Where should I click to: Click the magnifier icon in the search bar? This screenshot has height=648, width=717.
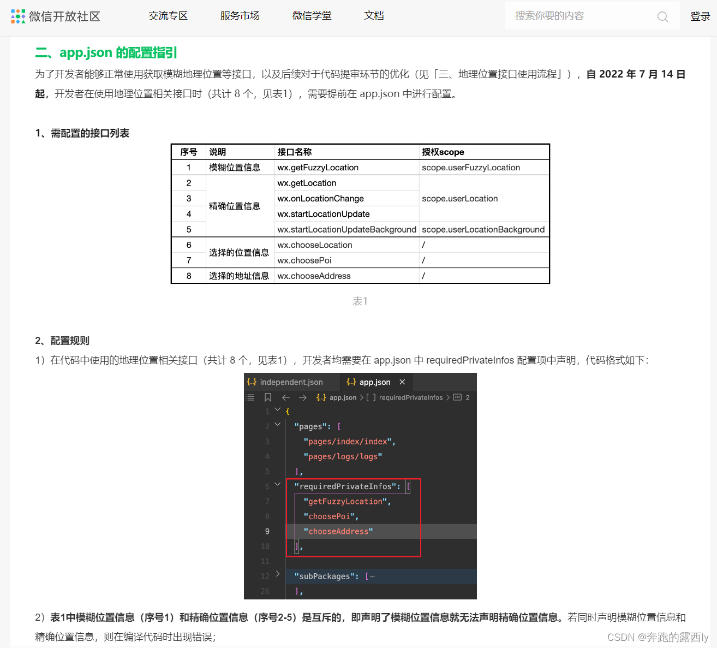pos(662,16)
